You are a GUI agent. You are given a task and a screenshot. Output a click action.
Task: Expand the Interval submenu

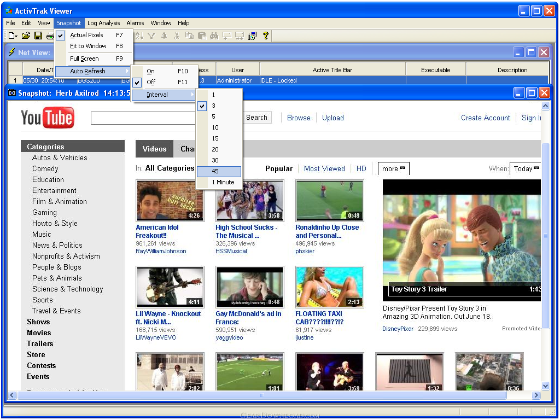click(x=165, y=95)
